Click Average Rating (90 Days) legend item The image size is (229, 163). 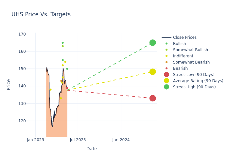click(x=198, y=81)
